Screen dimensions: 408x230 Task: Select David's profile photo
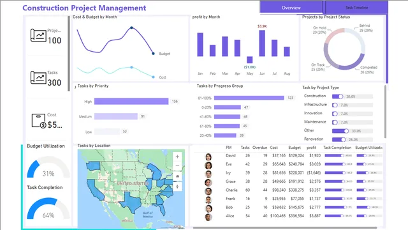click(x=208, y=157)
